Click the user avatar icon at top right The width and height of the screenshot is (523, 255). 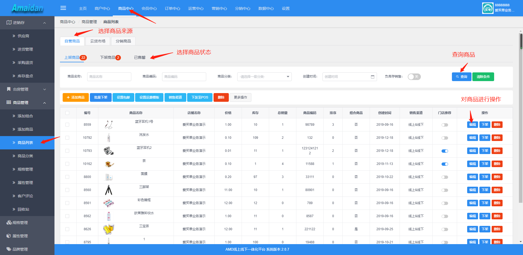(488, 8)
